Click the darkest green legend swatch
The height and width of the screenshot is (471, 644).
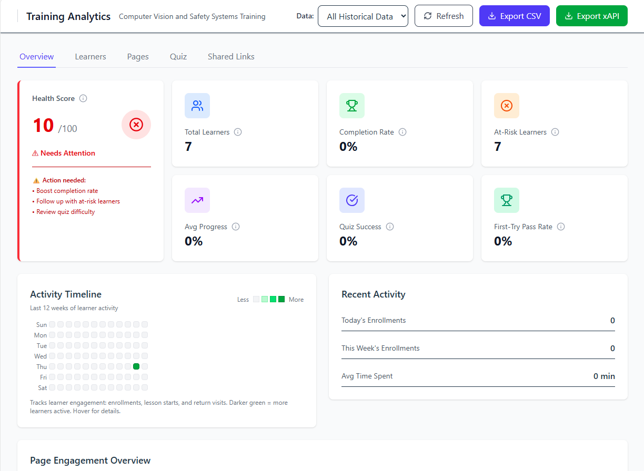[x=281, y=299]
